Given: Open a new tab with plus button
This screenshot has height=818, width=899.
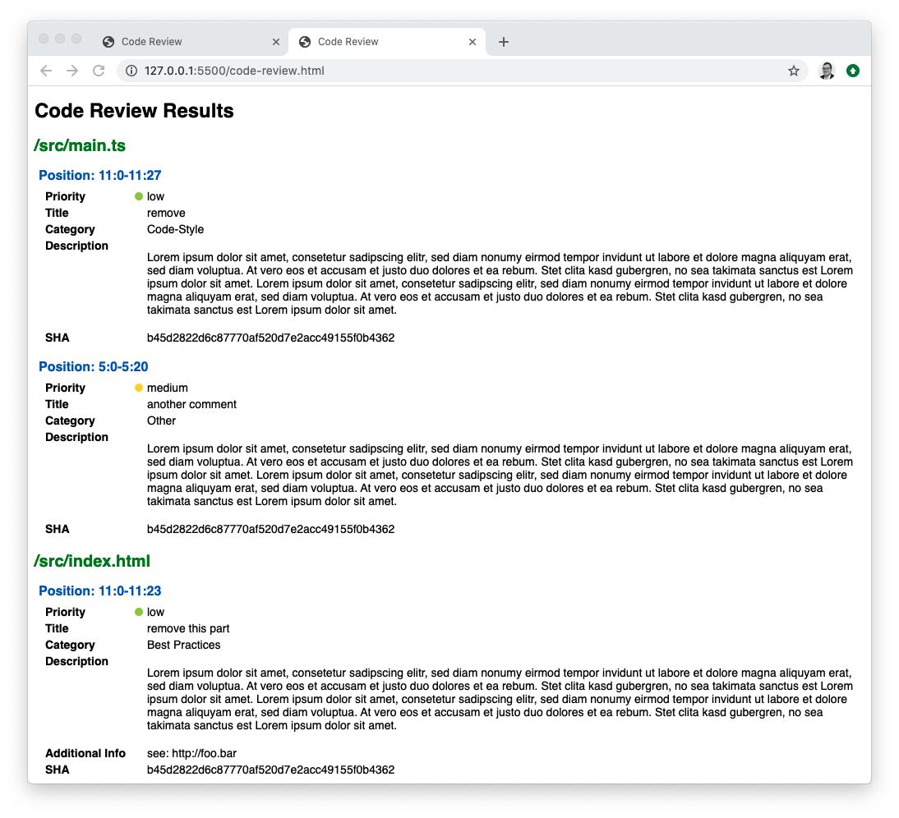Looking at the screenshot, I should (x=504, y=42).
